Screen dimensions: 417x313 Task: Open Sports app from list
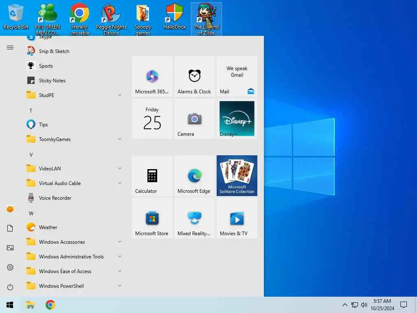point(75,66)
